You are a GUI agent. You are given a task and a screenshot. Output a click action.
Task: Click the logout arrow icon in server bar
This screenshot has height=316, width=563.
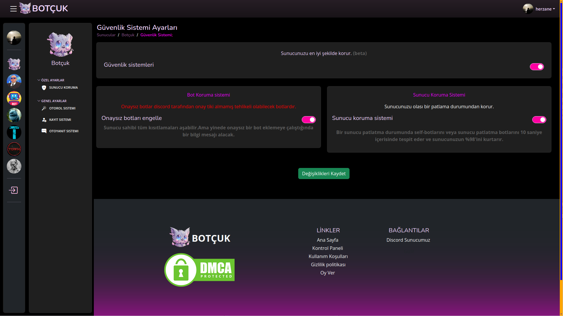tap(13, 190)
